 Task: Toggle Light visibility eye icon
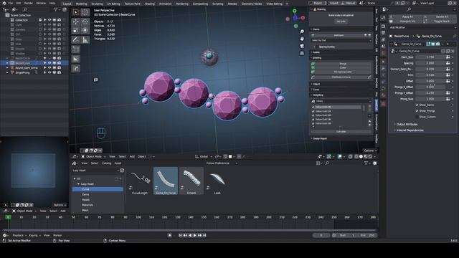pyautogui.click(x=49, y=24)
